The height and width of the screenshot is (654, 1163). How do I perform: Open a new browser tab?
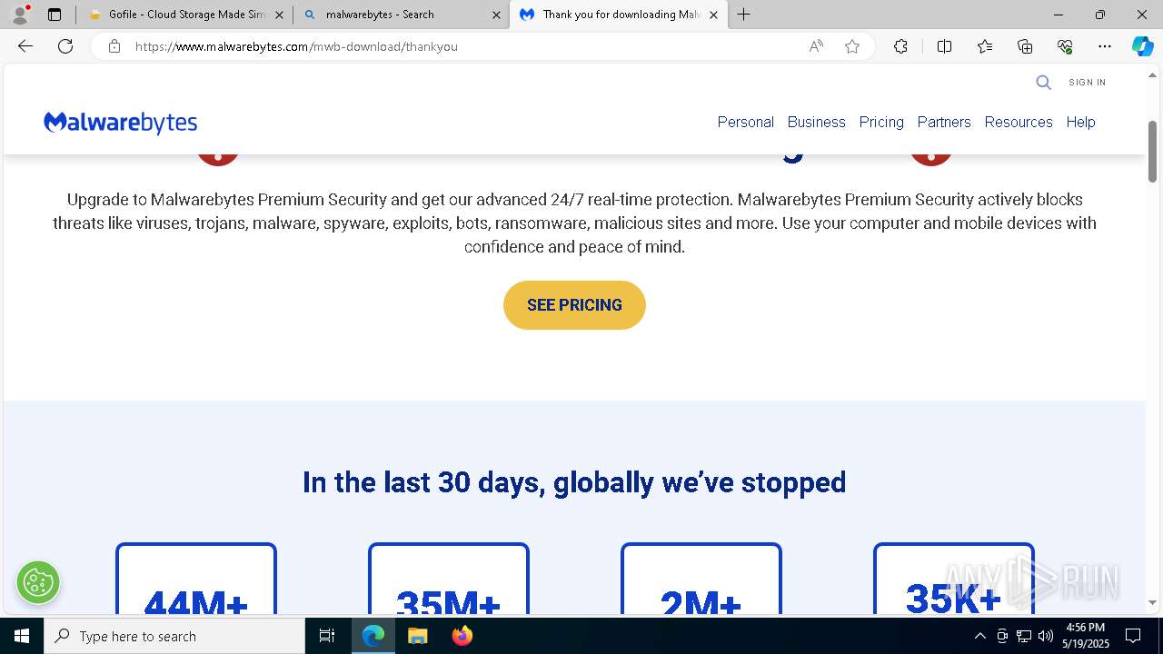pyautogui.click(x=743, y=15)
